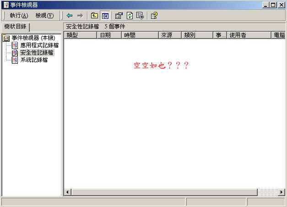Screen dimensions: 287x207
Task: Click the horizontal scrollbar right arrow
Action: (282, 192)
